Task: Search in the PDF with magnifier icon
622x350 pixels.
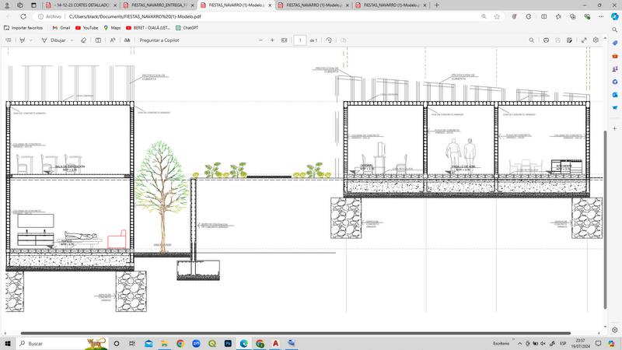Action: 532,40
